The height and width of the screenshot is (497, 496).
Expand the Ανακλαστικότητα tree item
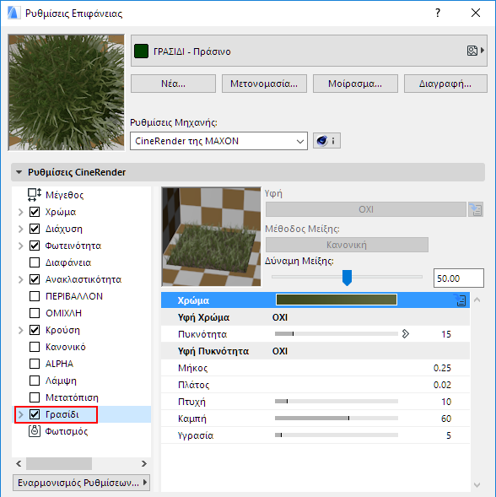21,279
